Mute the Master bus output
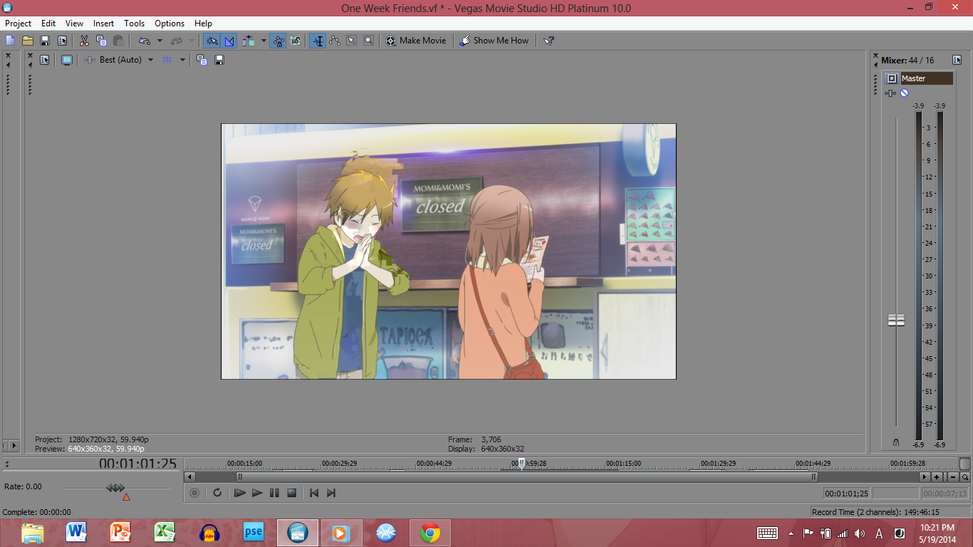Viewport: 973px width, 547px height. (904, 93)
